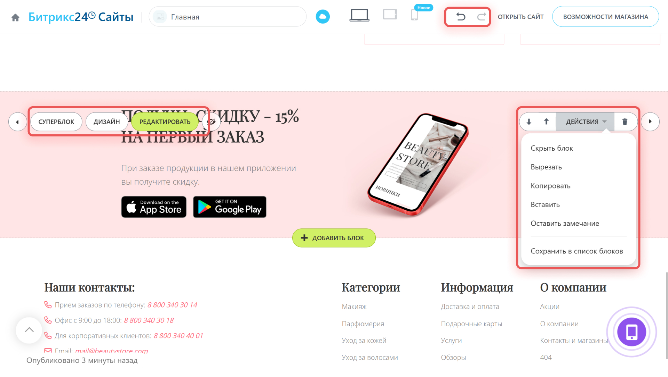Move block up with arrow icon
The image size is (668, 377).
tap(546, 122)
